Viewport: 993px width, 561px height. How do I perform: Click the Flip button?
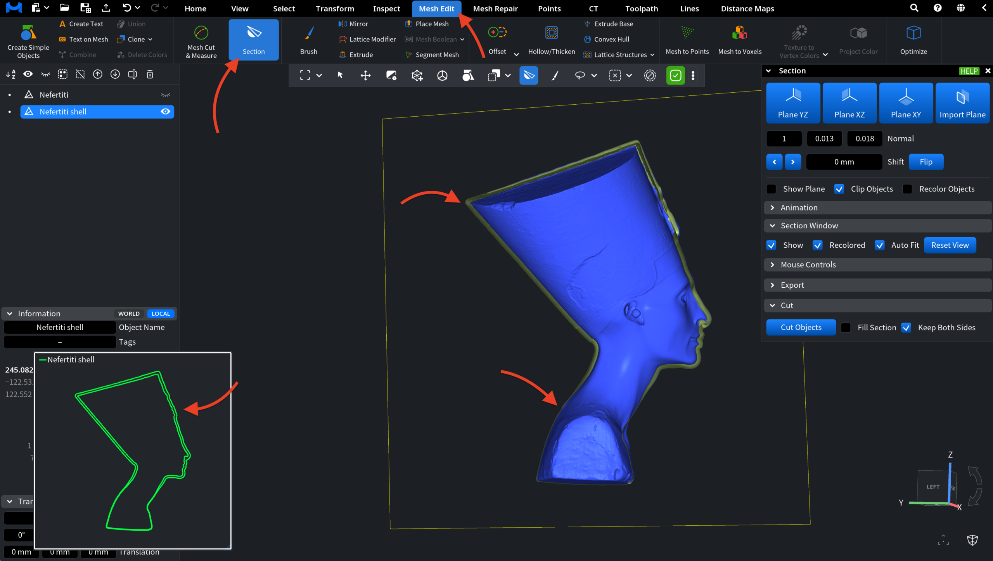pyautogui.click(x=926, y=162)
